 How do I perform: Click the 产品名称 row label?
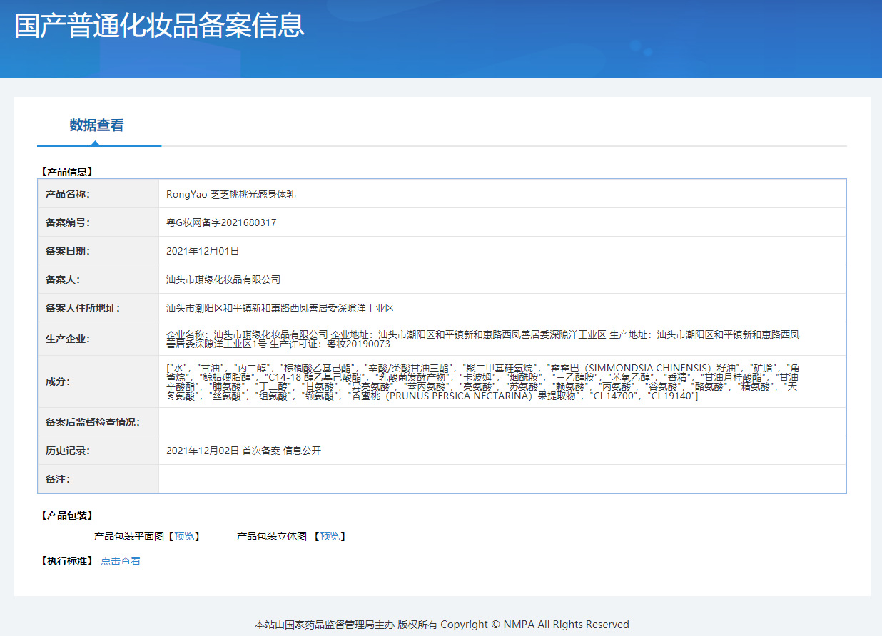coord(68,194)
